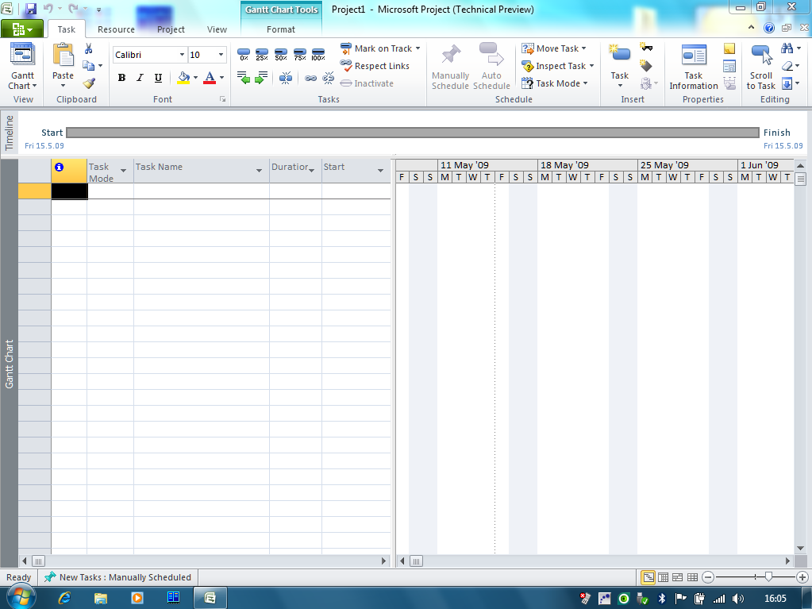
Task: Toggle Respect Links
Action: [375, 66]
